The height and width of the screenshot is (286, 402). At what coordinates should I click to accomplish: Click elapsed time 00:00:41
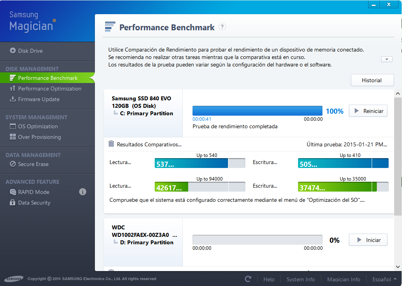tap(202, 119)
